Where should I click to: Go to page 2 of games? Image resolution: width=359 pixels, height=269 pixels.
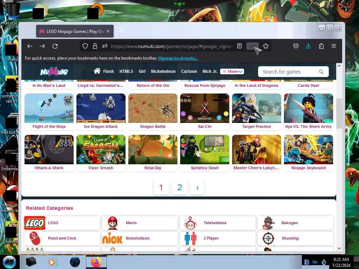tap(179, 187)
